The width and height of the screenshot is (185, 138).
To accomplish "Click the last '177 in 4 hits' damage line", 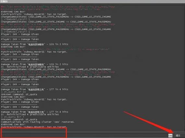I will click(x=35, y=112).
